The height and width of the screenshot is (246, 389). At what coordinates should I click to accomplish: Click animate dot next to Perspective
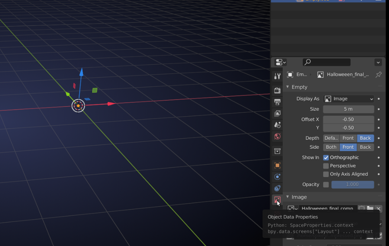tap(379, 166)
